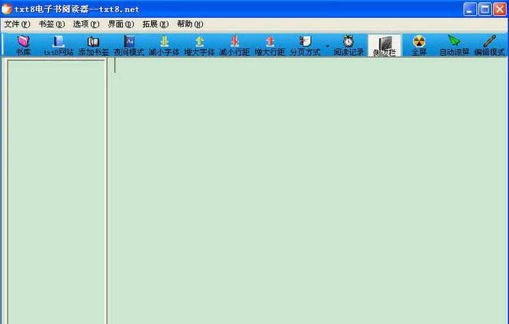Click the txt8 app icon in title bar
Viewport: 509px width, 324px height.
pos(7,9)
